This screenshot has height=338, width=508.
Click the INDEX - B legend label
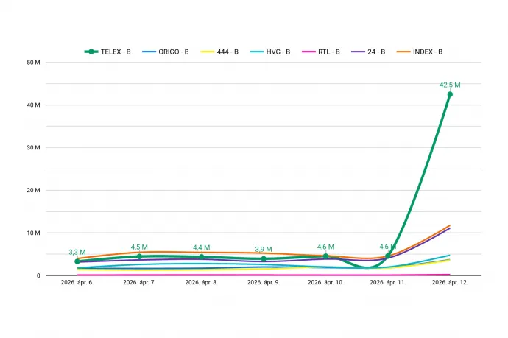pos(427,52)
